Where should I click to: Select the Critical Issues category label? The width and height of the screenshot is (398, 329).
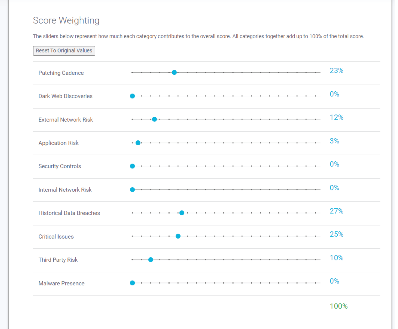coord(56,236)
